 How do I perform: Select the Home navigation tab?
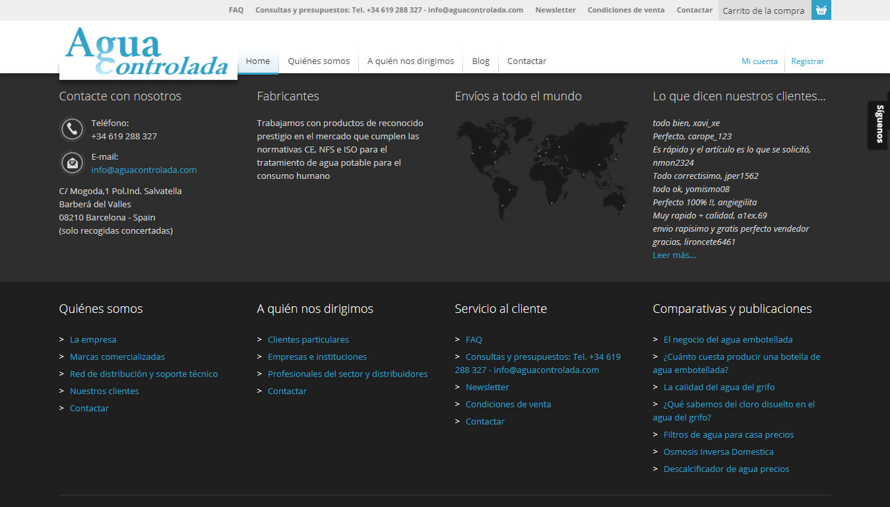point(257,61)
